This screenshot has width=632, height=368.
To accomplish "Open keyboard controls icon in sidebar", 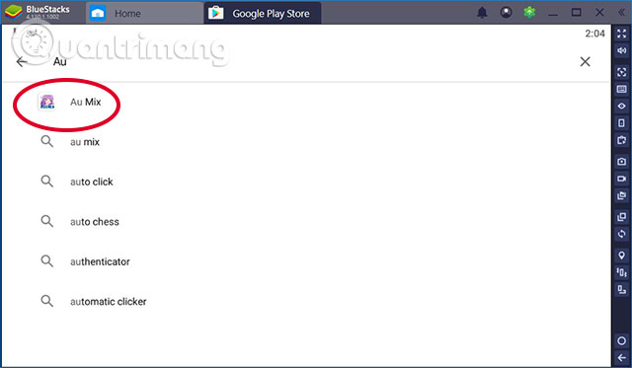I will click(621, 89).
